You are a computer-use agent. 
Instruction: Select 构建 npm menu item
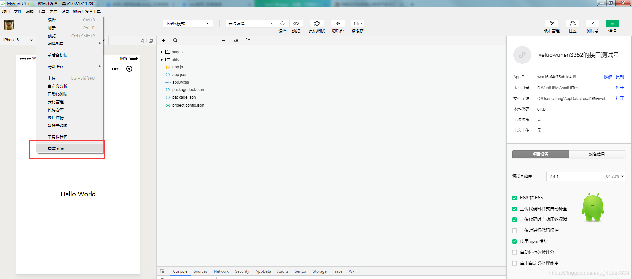click(x=69, y=149)
